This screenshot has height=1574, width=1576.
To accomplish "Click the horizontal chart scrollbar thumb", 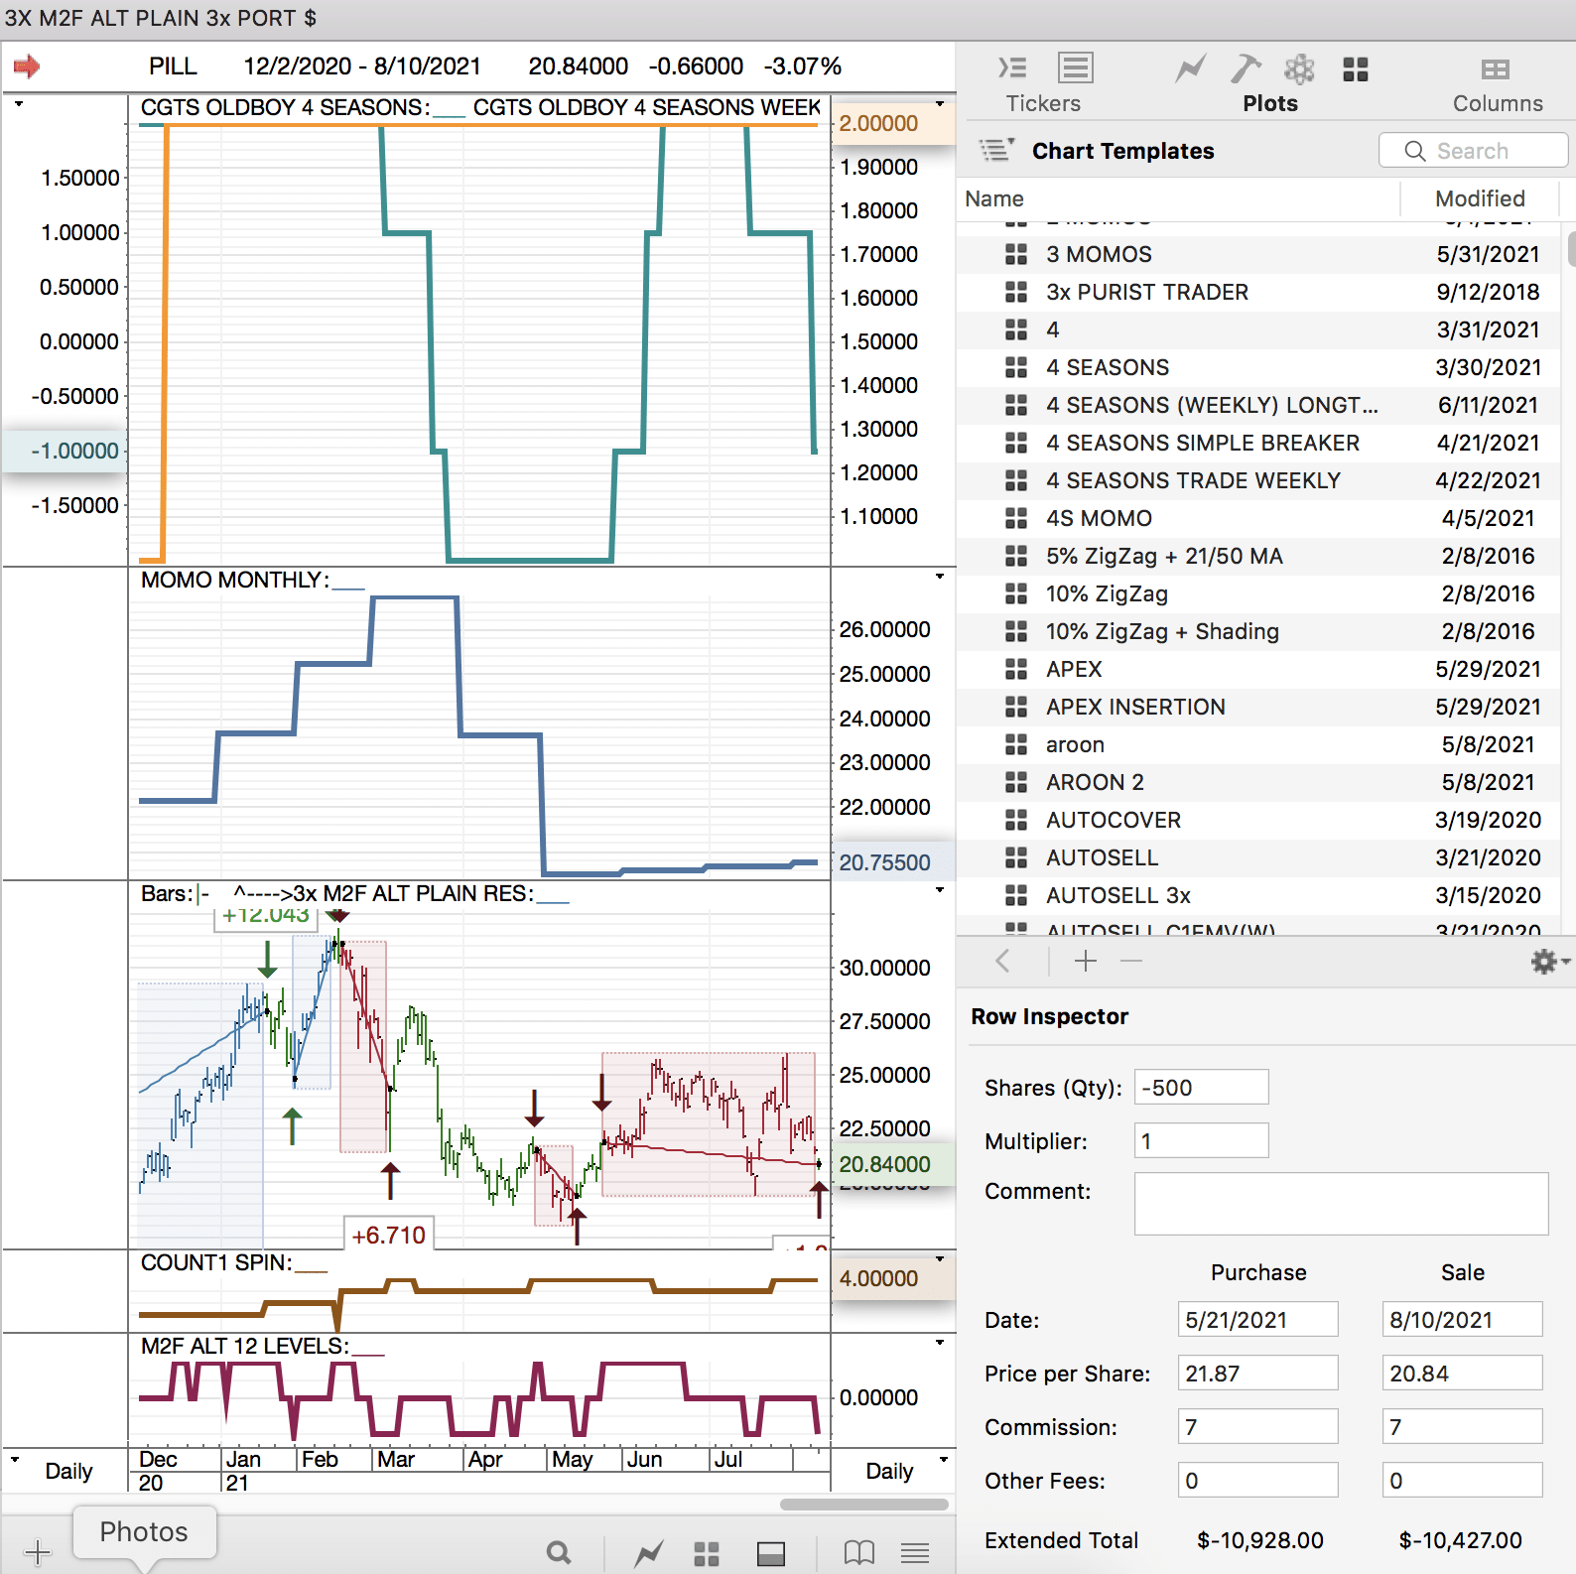I will pyautogui.click(x=863, y=1504).
